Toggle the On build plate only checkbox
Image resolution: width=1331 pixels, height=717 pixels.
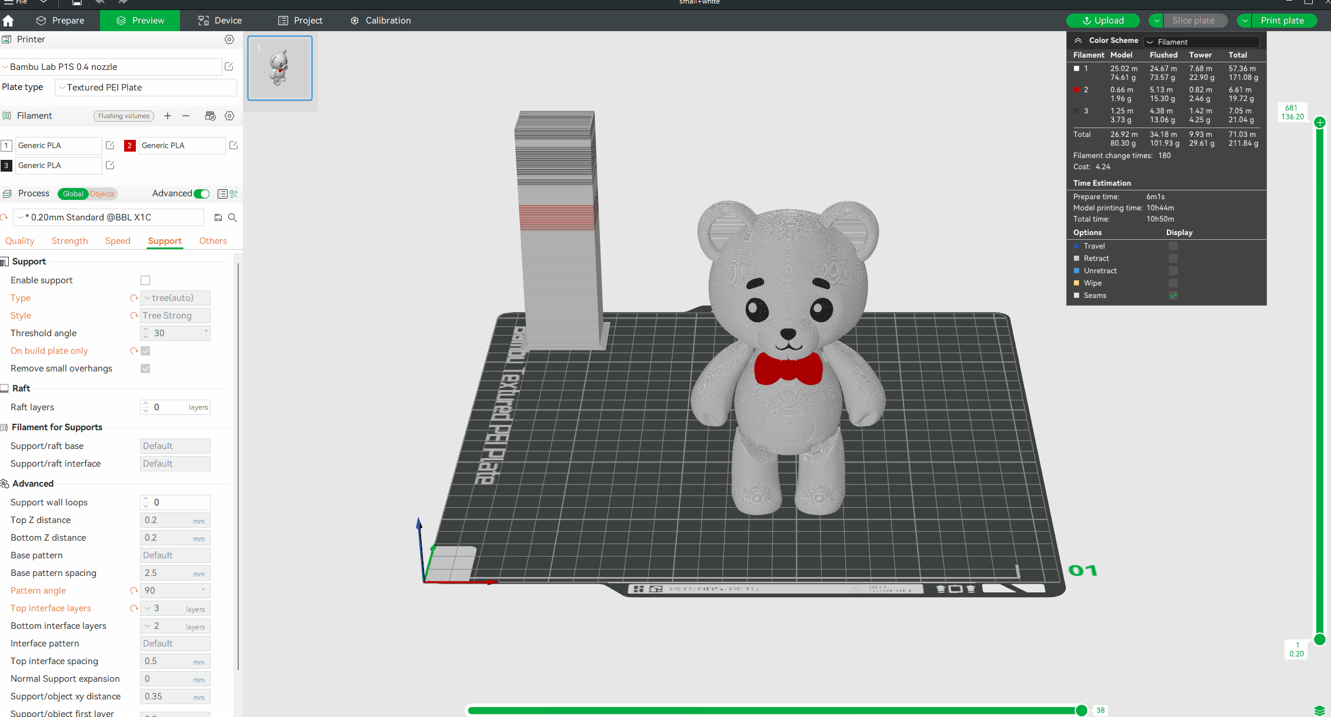click(145, 351)
